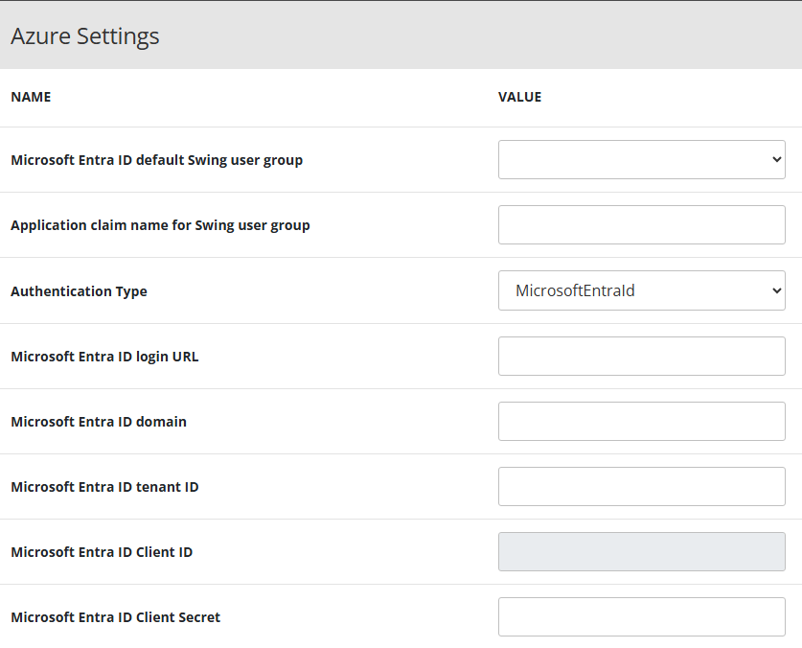Click the Entra ID tenant ID input box

(641, 486)
